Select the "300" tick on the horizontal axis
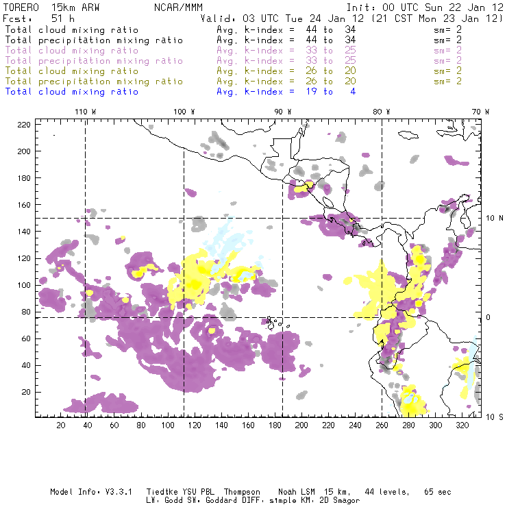The height and width of the screenshot is (507, 507). click(436, 425)
